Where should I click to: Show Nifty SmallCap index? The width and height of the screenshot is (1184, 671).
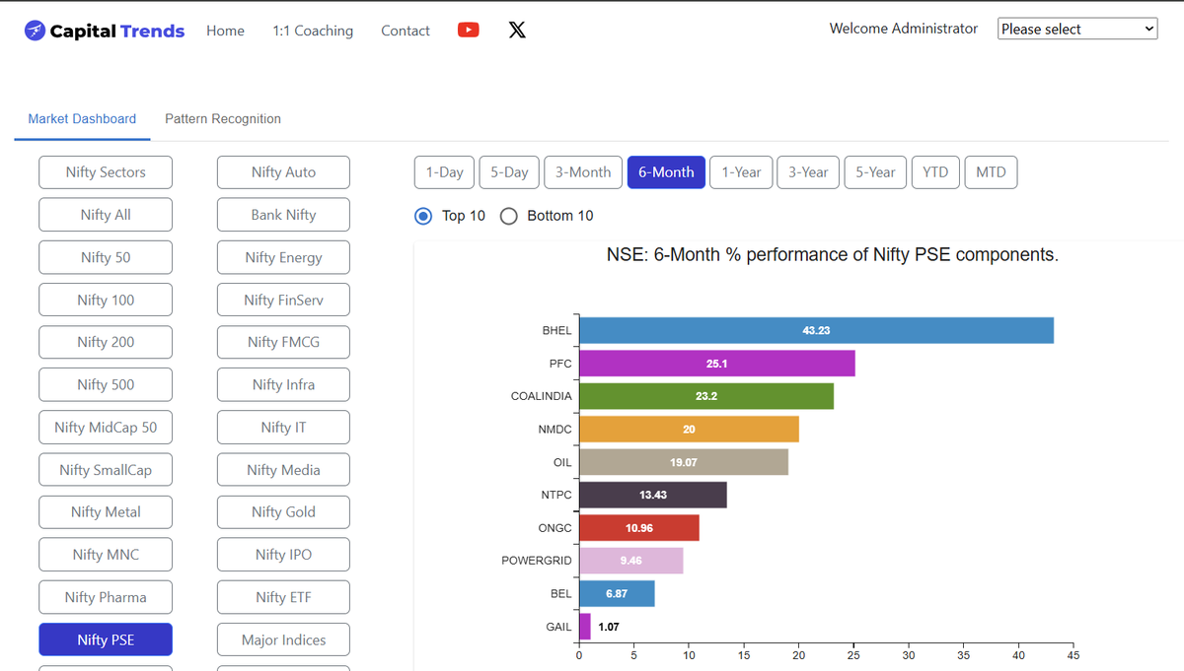coord(106,470)
